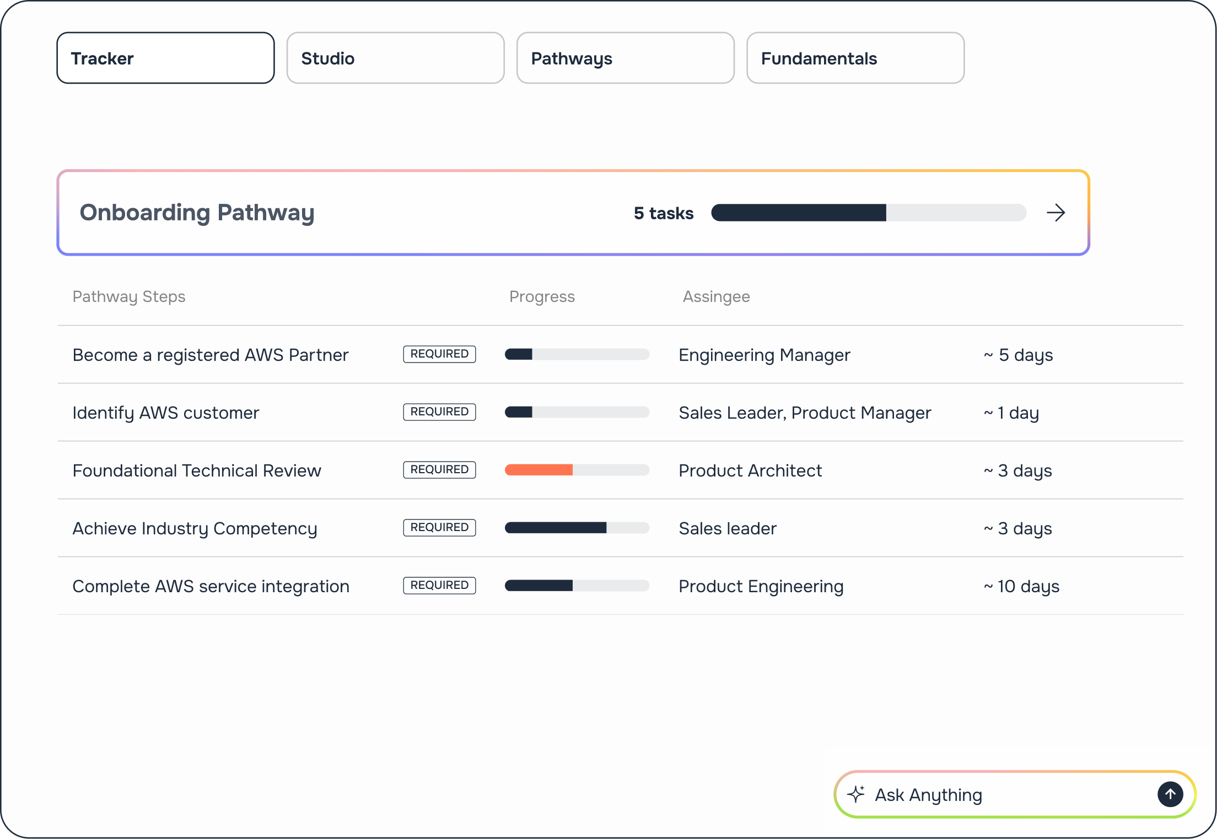Open the Pathways tab
Screen dimensions: 1217x839
tap(624, 58)
